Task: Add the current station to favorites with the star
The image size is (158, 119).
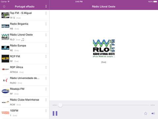Action: [x=145, y=113]
